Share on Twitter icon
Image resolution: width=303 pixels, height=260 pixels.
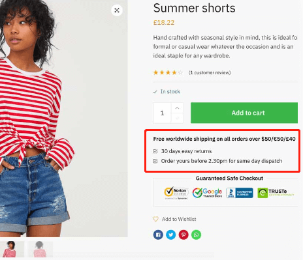171,235
